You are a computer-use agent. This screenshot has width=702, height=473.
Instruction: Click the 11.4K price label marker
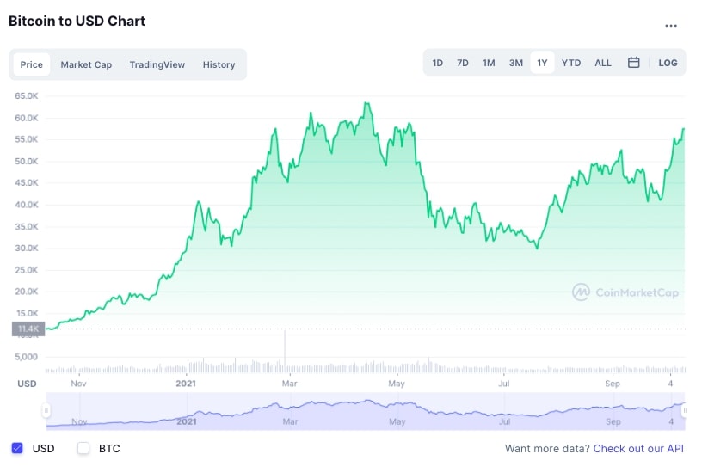(28, 329)
